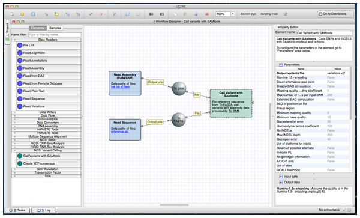Click the Parameters list vertical scrollbar
The image size is (360, 218).
coord(350,93)
